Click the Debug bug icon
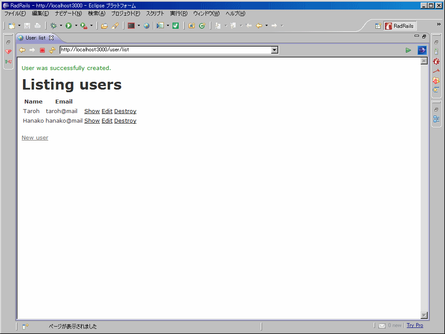The width and height of the screenshot is (445, 334). (x=53, y=26)
